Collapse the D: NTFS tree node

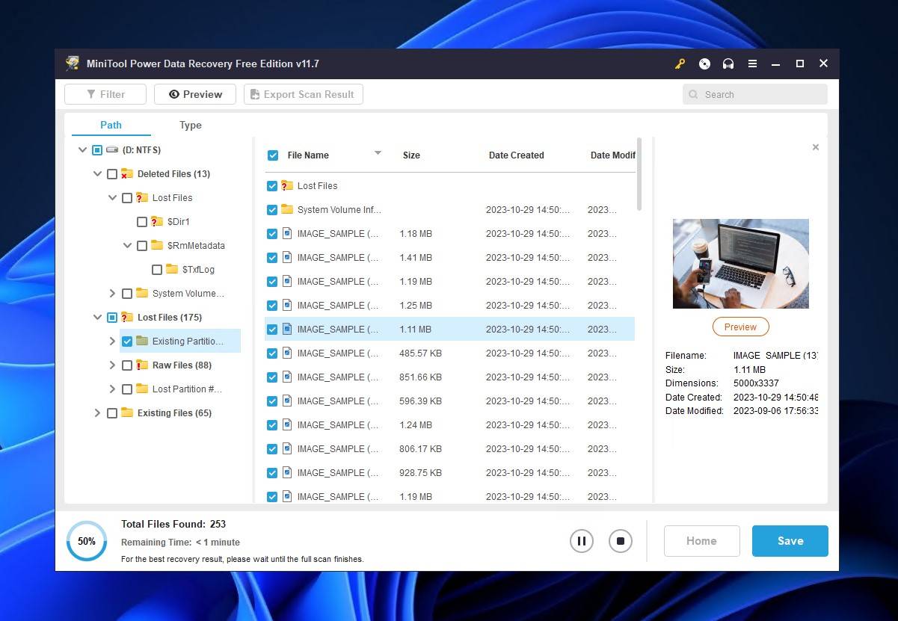coord(82,150)
